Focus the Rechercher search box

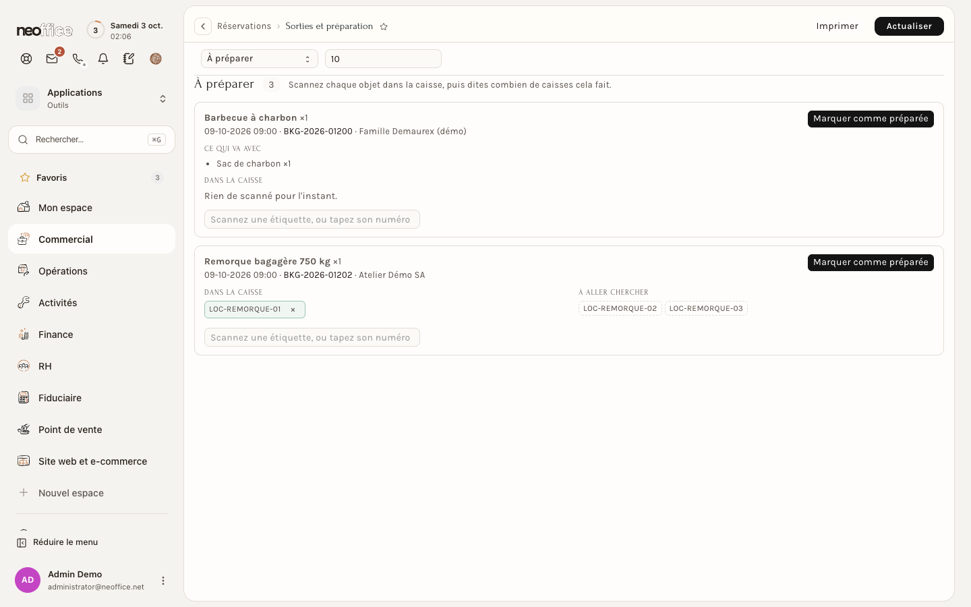pos(92,140)
